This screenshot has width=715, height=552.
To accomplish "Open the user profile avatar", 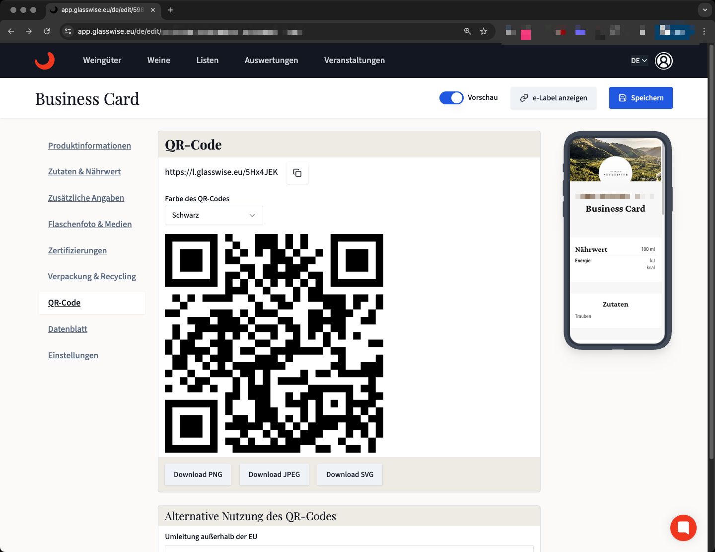I will 664,61.
